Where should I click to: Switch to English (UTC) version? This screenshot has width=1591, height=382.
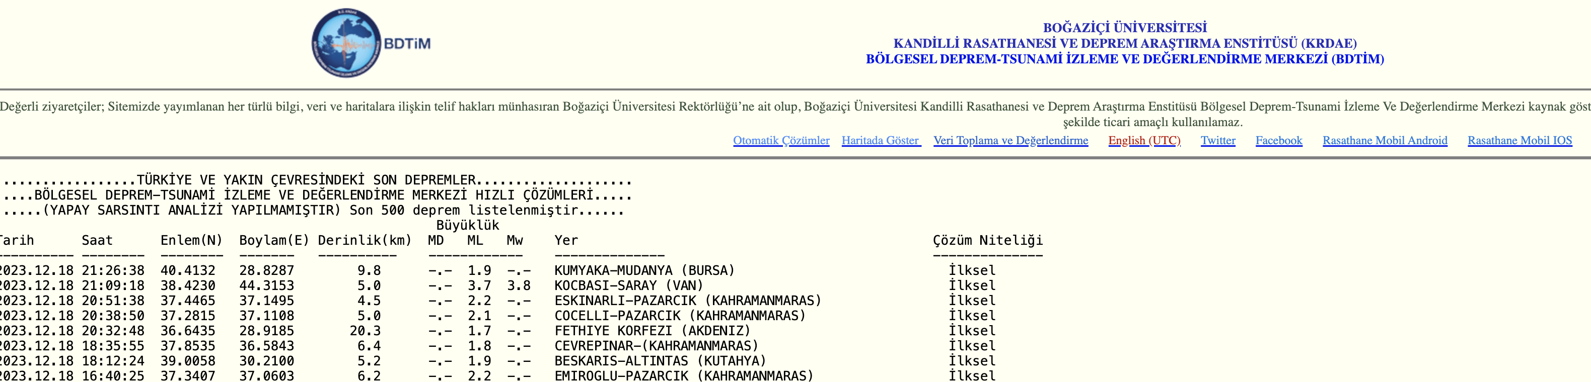tap(1144, 140)
